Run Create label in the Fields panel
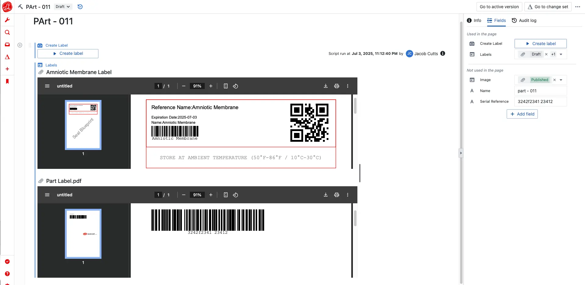 pos(541,44)
